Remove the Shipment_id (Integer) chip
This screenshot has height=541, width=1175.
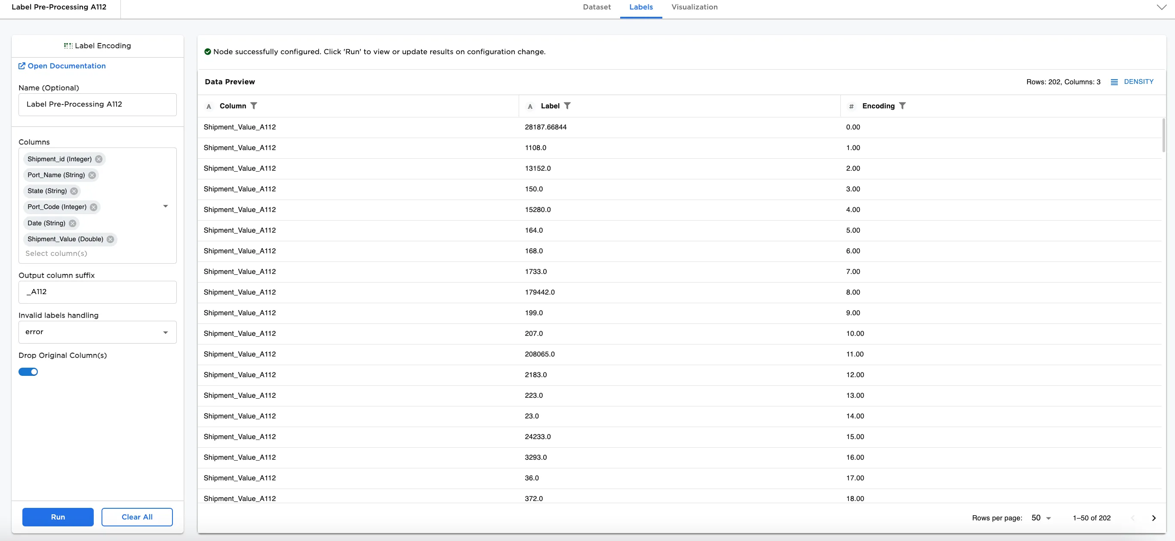[98, 159]
